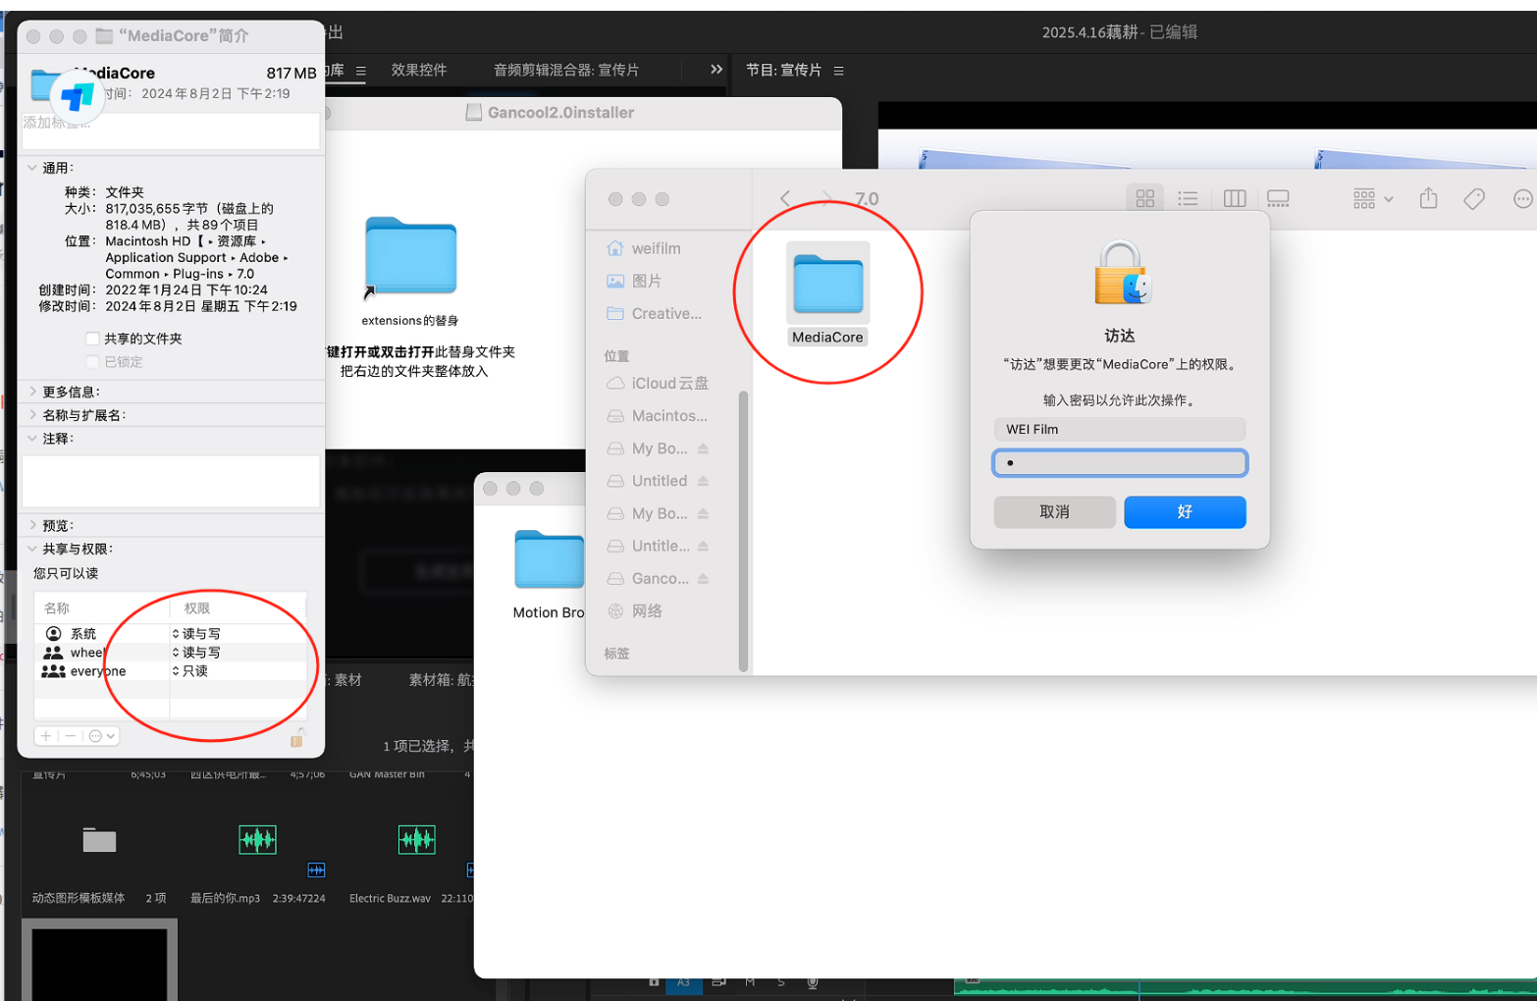Expand the 更多信息 section
1537x1001 pixels.
pos(32,392)
